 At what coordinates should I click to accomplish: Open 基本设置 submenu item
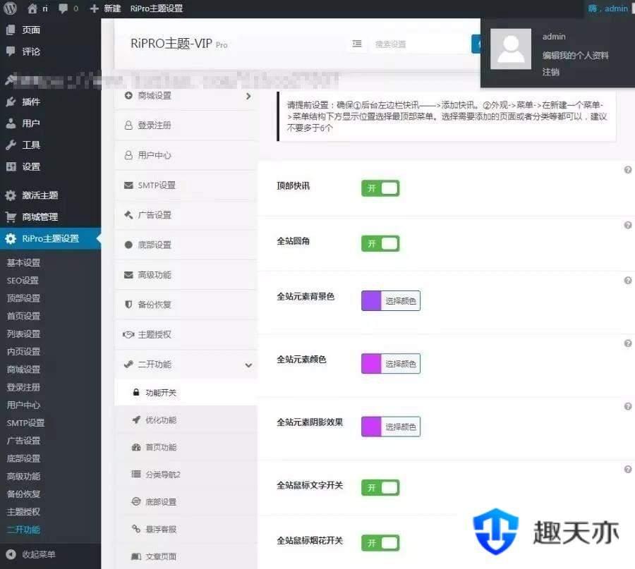pos(23,263)
